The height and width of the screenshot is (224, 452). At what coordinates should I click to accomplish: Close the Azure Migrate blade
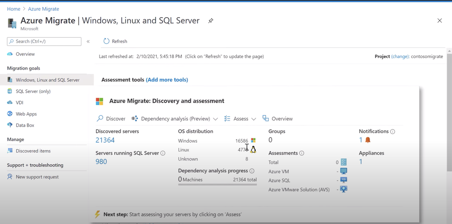[x=440, y=20]
